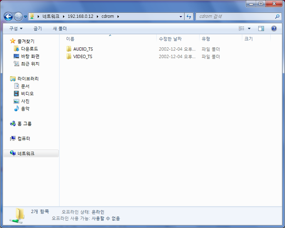Expand arrow before 네트워크 in address bar
This screenshot has height=228, width=285.
(39, 17)
